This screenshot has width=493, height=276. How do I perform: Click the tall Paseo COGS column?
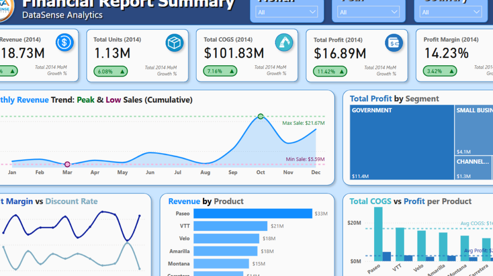point(378,234)
